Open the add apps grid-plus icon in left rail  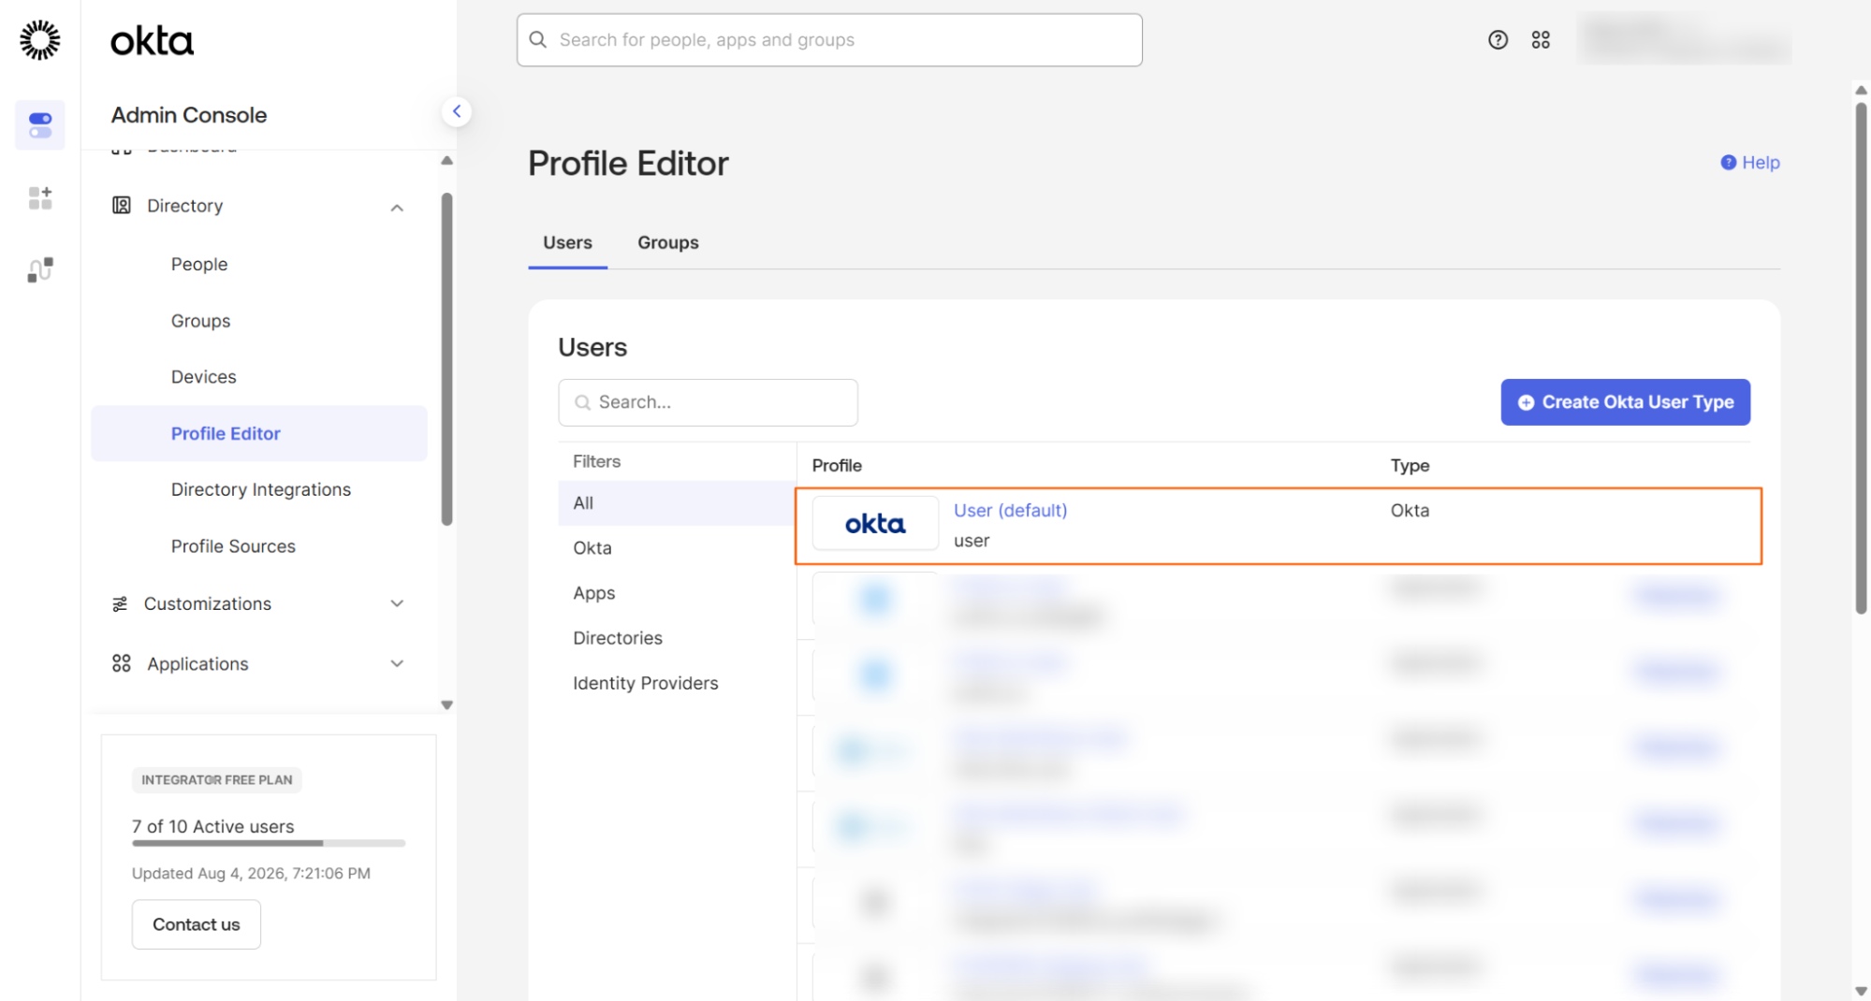coord(40,197)
